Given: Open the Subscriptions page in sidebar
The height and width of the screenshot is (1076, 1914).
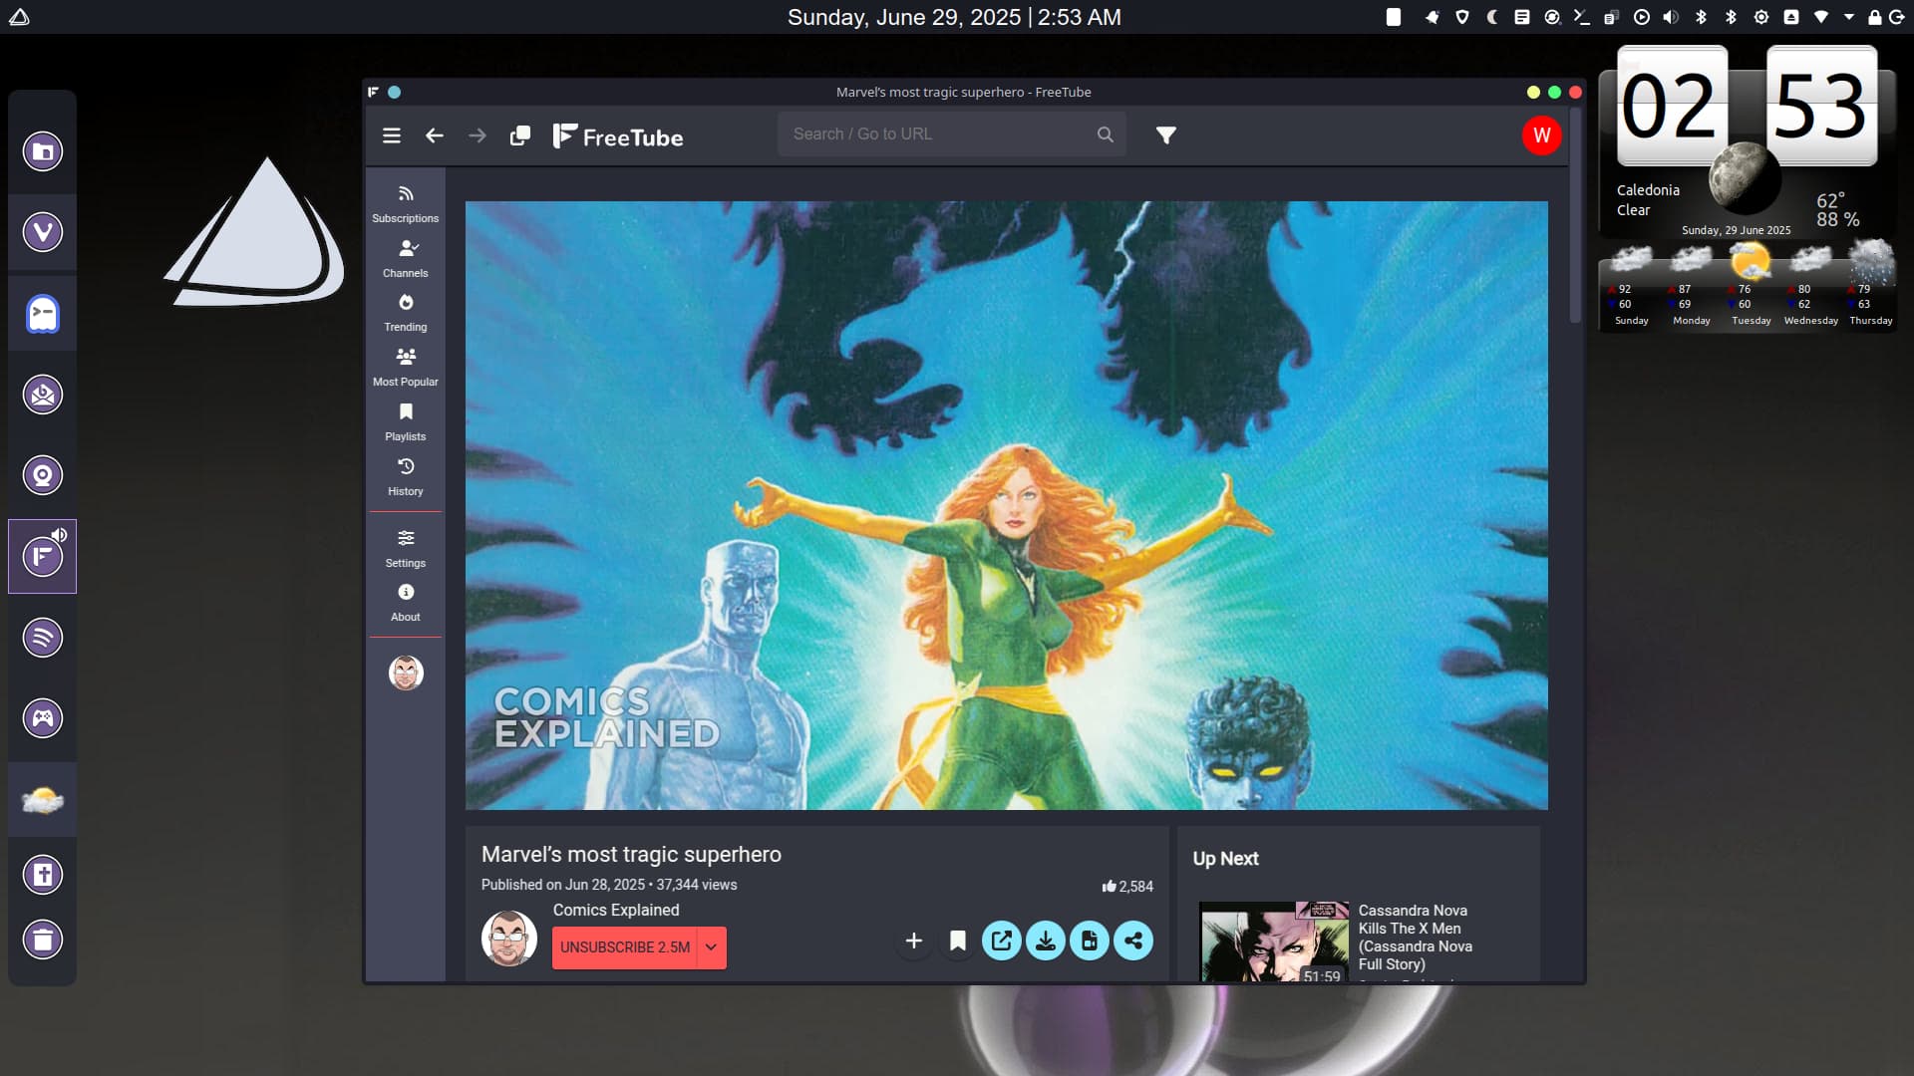Looking at the screenshot, I should click(405, 203).
